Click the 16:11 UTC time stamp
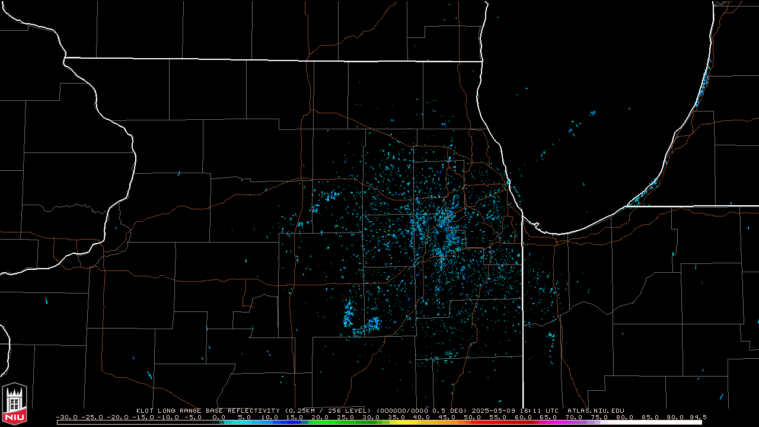Screen dimensions: 759x427 pos(538,410)
